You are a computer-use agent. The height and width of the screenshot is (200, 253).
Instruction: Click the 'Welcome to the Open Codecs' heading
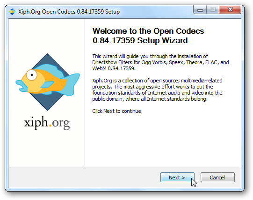tap(148, 31)
